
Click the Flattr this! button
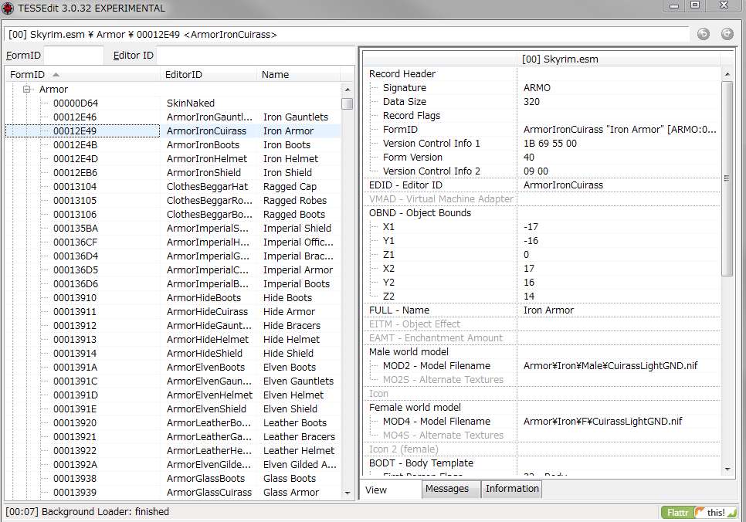tap(699, 513)
